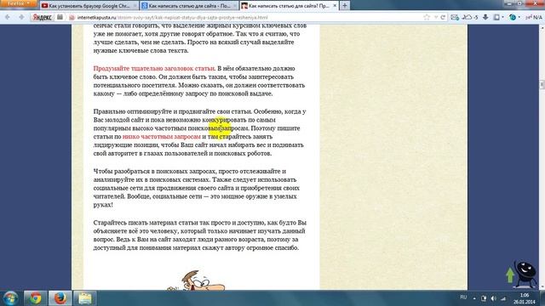The width and height of the screenshot is (545, 306).
Task: Go back with the Back arrow
Action: 8,17
